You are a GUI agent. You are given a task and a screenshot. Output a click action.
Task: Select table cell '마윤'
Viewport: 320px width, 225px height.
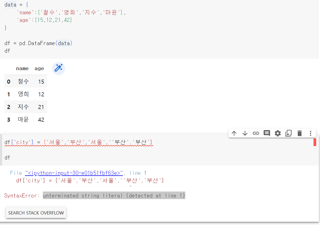pos(23,119)
